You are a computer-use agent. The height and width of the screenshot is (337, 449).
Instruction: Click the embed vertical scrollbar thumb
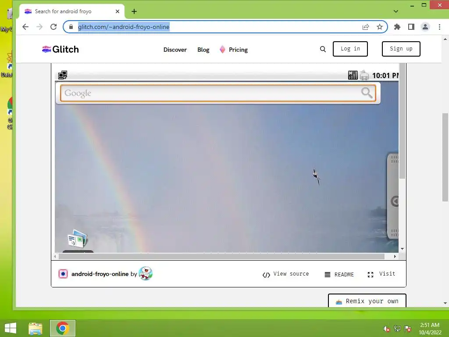click(403, 121)
